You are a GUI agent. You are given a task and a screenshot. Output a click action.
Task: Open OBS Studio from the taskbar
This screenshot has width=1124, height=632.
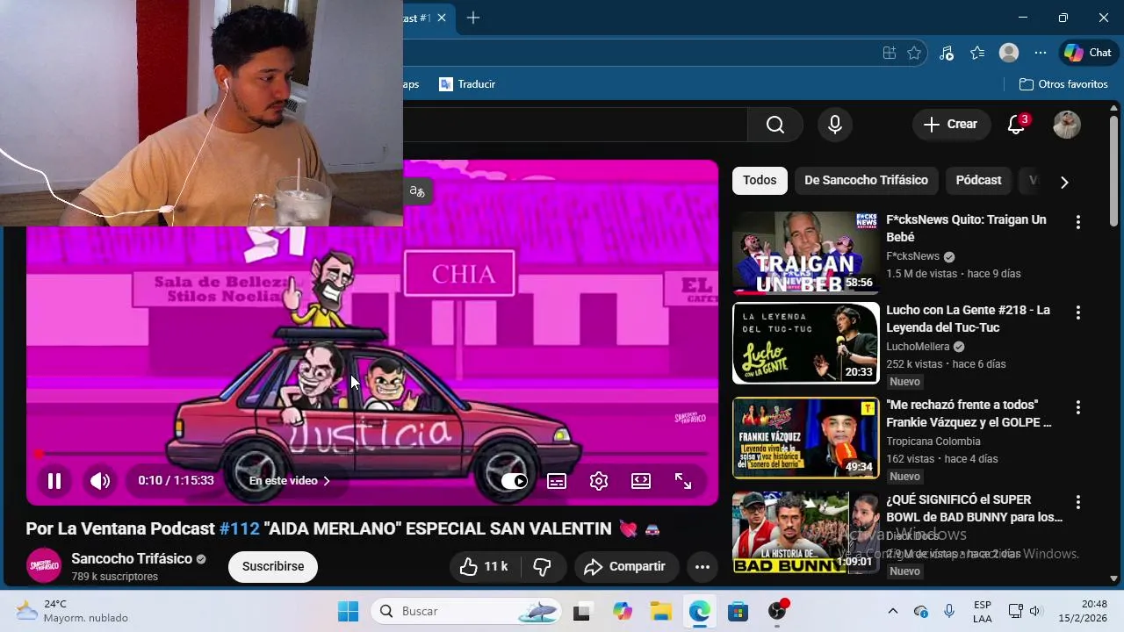777,612
